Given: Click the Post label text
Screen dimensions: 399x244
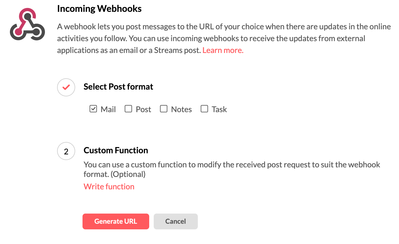Looking at the screenshot, I should (x=143, y=109).
